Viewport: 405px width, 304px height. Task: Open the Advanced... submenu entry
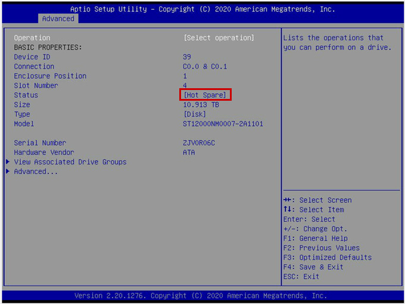[36, 171]
